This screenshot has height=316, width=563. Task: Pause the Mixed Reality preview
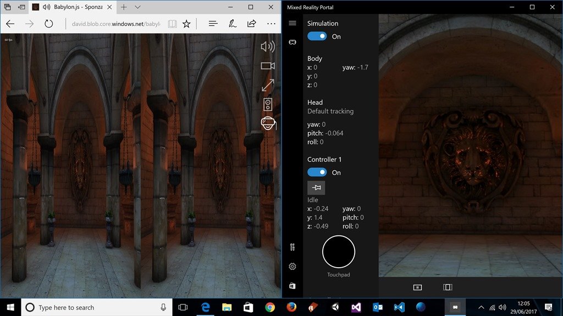(x=418, y=287)
